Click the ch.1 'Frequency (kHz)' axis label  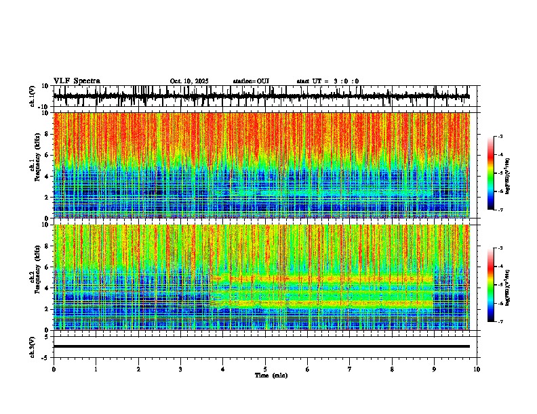tap(37, 159)
